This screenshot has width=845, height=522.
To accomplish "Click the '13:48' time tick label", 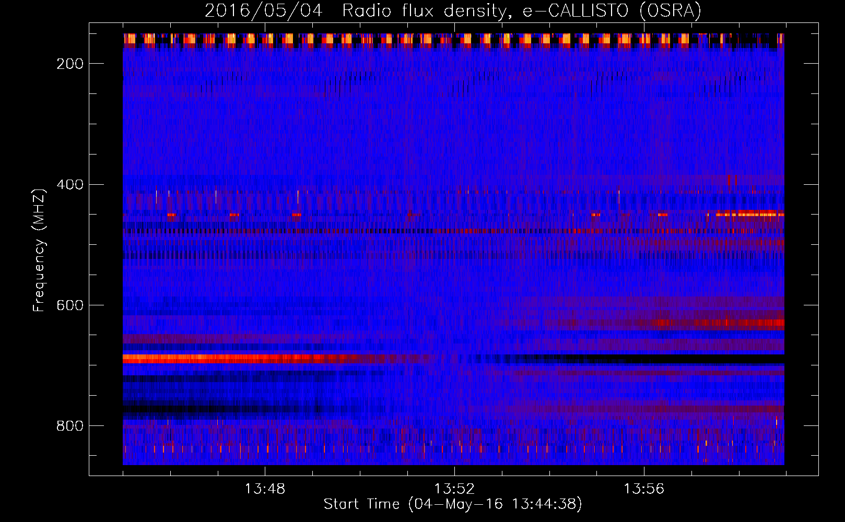I will (x=265, y=489).
